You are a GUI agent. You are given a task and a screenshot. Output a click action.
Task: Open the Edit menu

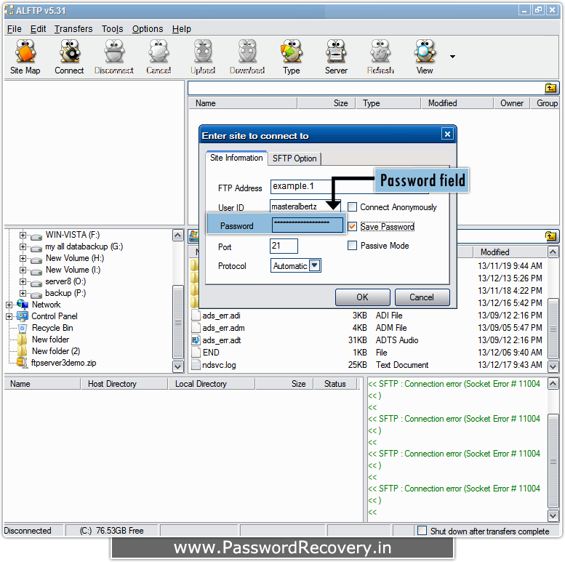pos(39,29)
